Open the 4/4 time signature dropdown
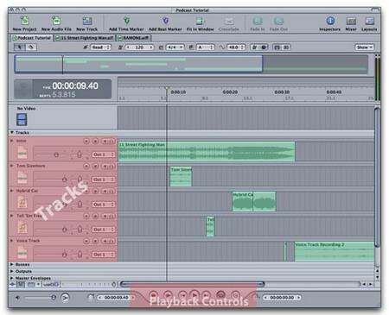Screen dimensions: 389x315 click(x=175, y=47)
